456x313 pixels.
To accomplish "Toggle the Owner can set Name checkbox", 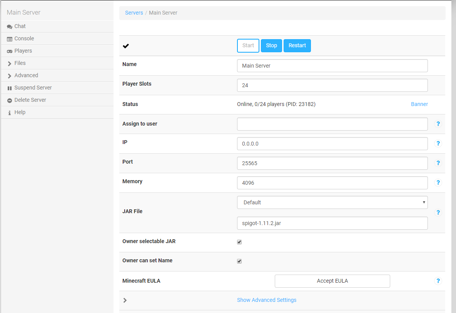I will 239,261.
